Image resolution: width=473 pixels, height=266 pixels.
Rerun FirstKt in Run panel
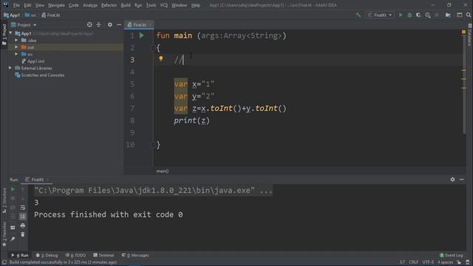13,189
